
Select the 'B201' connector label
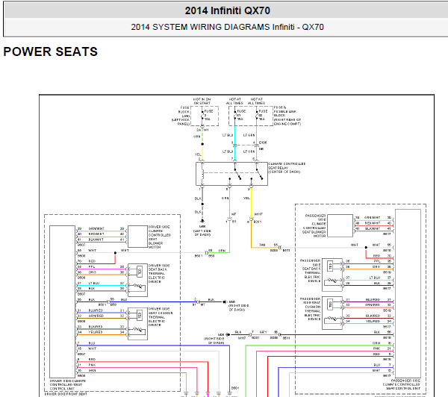pyautogui.click(x=258, y=222)
